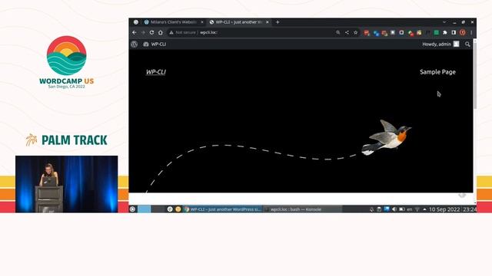The image size is (492, 276).
Task: Switch the en keyboard layout indicator
Action: [x=410, y=209]
